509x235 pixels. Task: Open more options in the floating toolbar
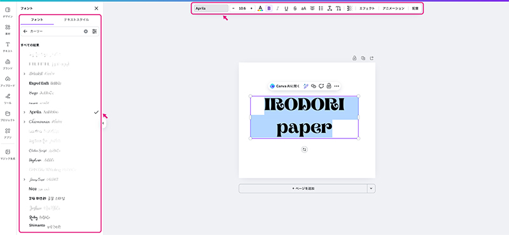pyautogui.click(x=337, y=86)
